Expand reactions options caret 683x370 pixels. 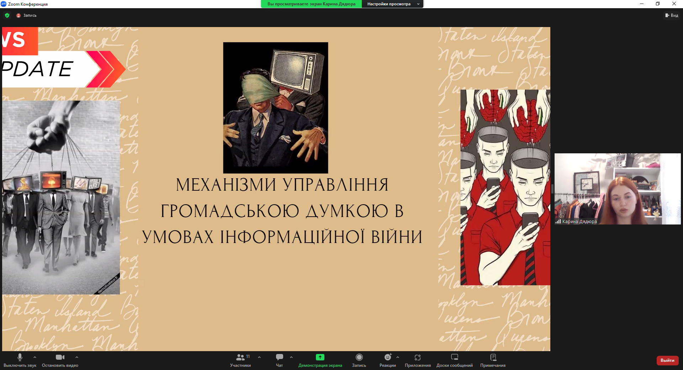click(x=398, y=357)
